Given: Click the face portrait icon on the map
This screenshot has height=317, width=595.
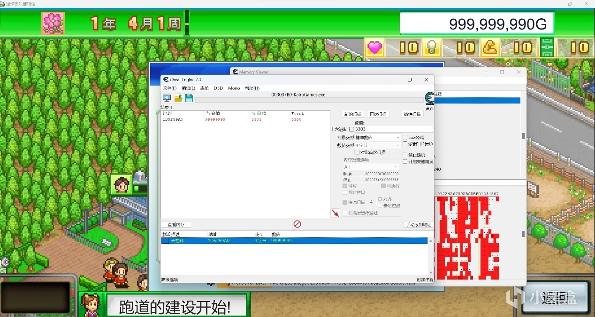Looking at the screenshot, I should 122,184.
